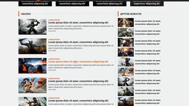Image resolution: width=189 pixels, height=106 pixels.
Task: Open dark knight thumbnail at bottom of Другие новости
Action: [126, 102]
